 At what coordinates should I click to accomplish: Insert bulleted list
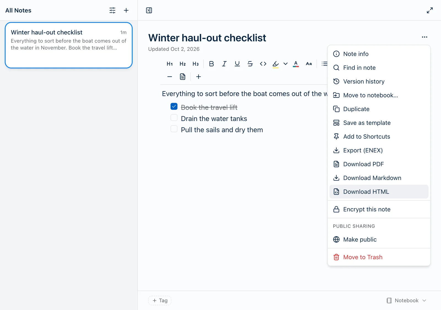click(x=324, y=64)
